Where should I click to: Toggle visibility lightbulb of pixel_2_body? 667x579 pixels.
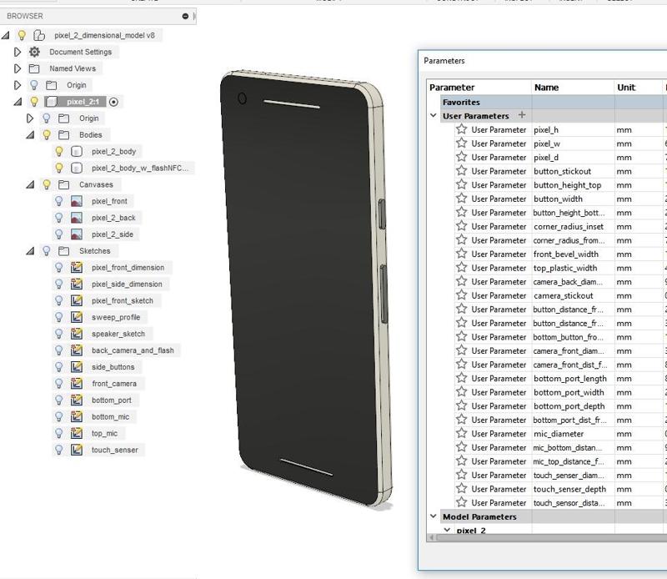coord(59,151)
